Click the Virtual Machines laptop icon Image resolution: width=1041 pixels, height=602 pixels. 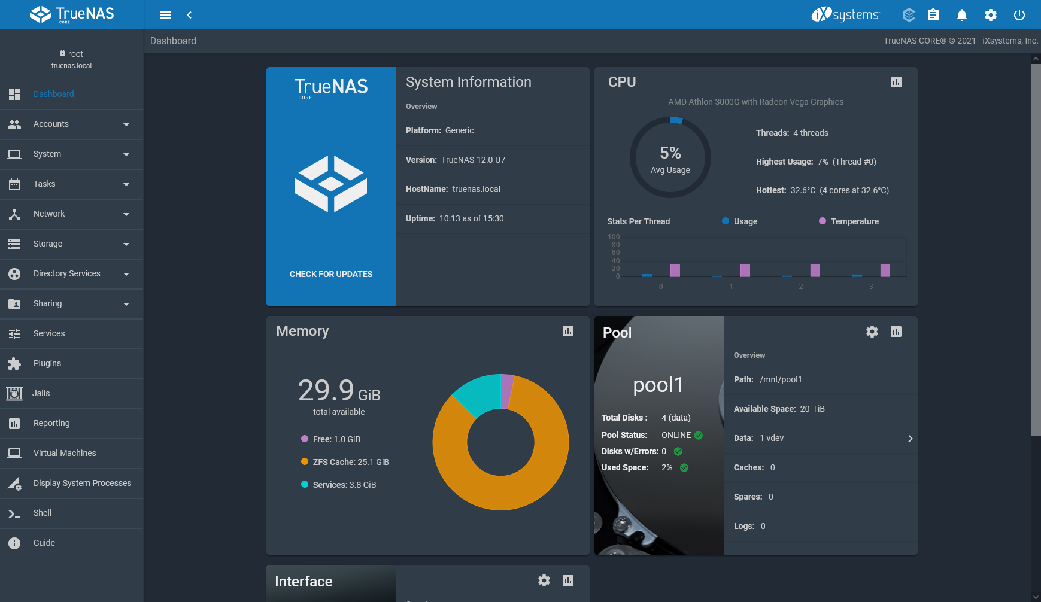click(x=14, y=454)
